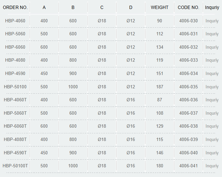
Task: Click code number 4006-035 cell
Action: (188, 87)
